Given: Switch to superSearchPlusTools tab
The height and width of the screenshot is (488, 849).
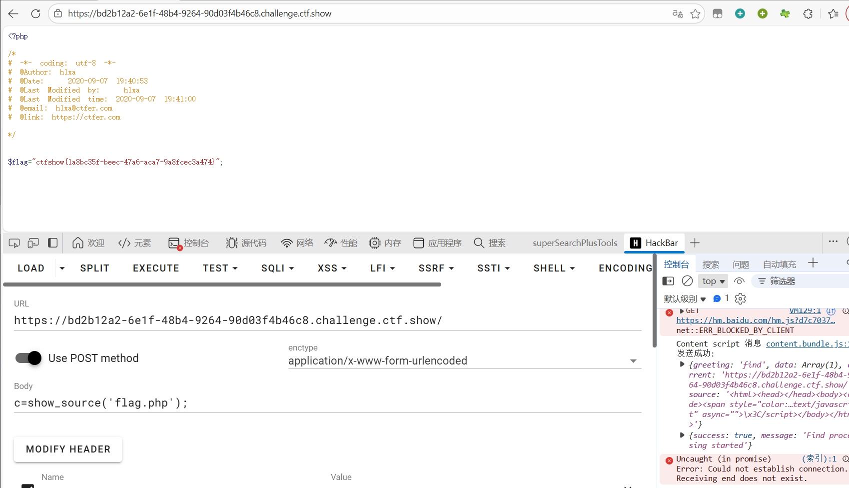Looking at the screenshot, I should tap(575, 243).
